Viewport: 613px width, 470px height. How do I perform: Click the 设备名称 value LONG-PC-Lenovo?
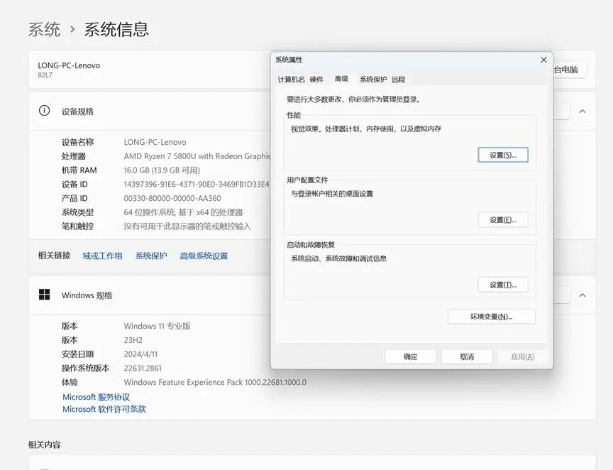155,142
